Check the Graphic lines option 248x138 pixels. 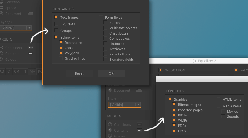tap(61, 58)
